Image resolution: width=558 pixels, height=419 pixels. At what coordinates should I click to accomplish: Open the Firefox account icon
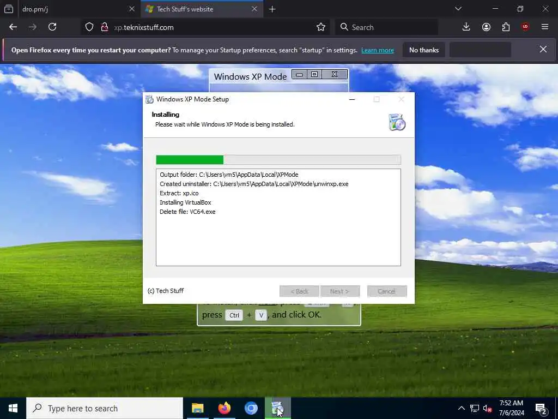(x=486, y=27)
